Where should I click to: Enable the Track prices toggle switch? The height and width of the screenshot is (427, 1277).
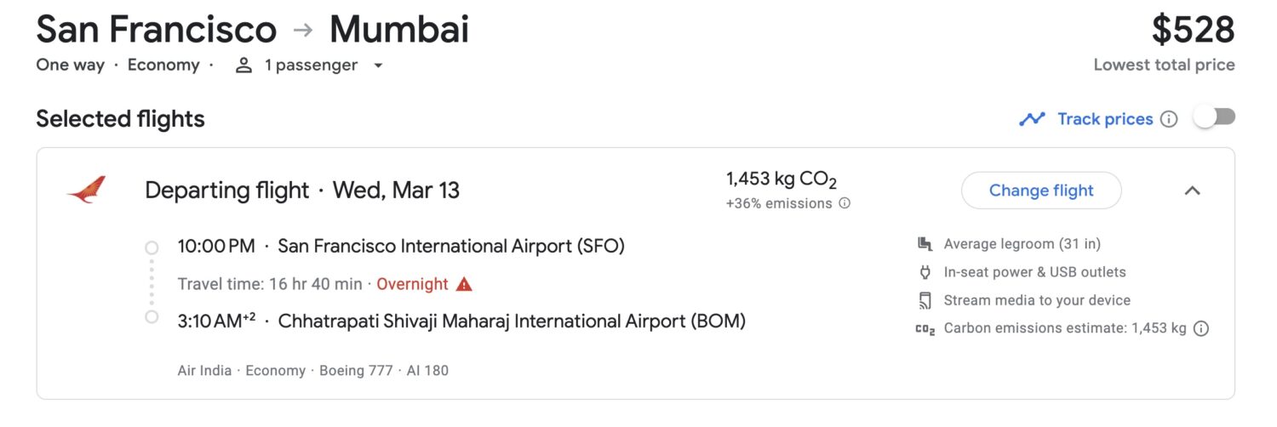tap(1214, 118)
